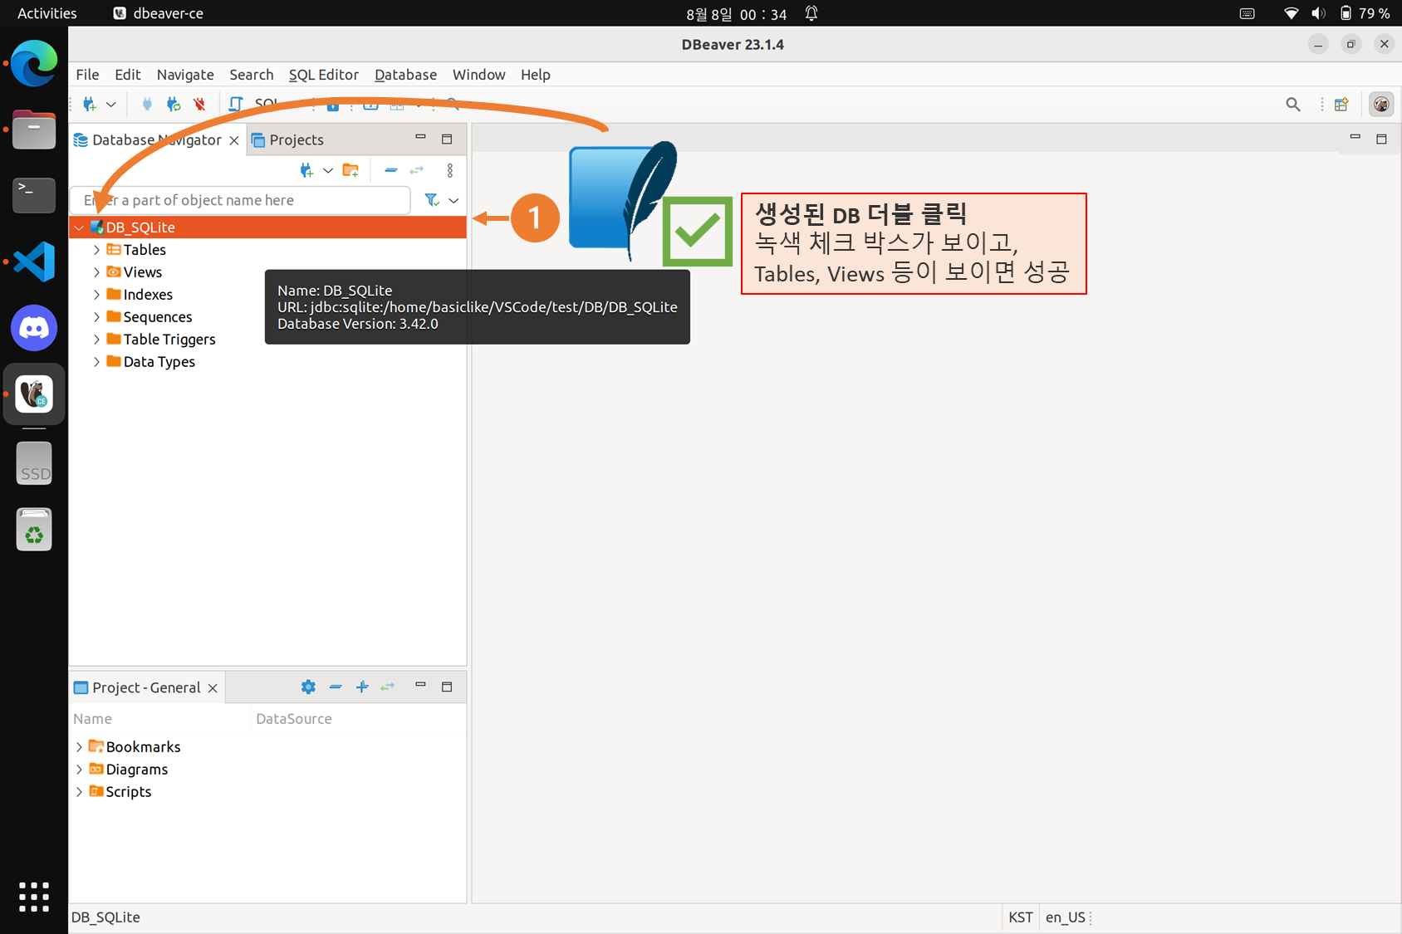
Task: Open the Navigate menu
Action: (185, 75)
